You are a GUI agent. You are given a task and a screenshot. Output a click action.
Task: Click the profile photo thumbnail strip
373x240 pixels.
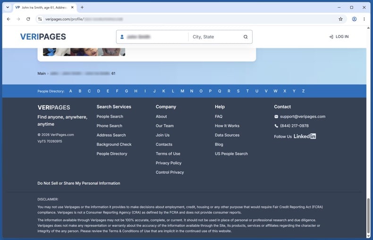pos(84,52)
